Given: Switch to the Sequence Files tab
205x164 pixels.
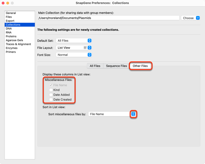Looking at the screenshot, I should [117, 66].
